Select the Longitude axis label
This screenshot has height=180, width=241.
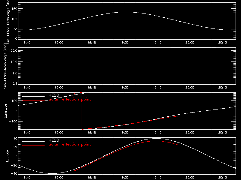(x=5, y=111)
